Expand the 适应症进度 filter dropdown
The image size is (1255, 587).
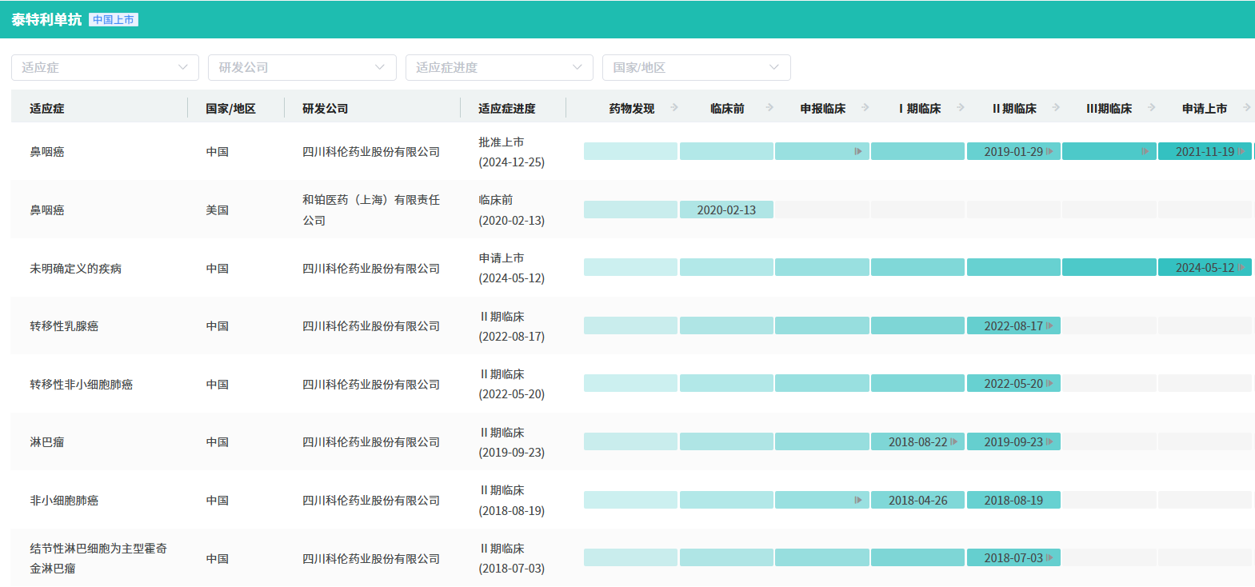tap(499, 68)
